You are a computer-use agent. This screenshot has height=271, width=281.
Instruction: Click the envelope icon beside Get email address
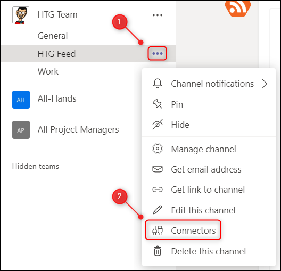[158, 169]
